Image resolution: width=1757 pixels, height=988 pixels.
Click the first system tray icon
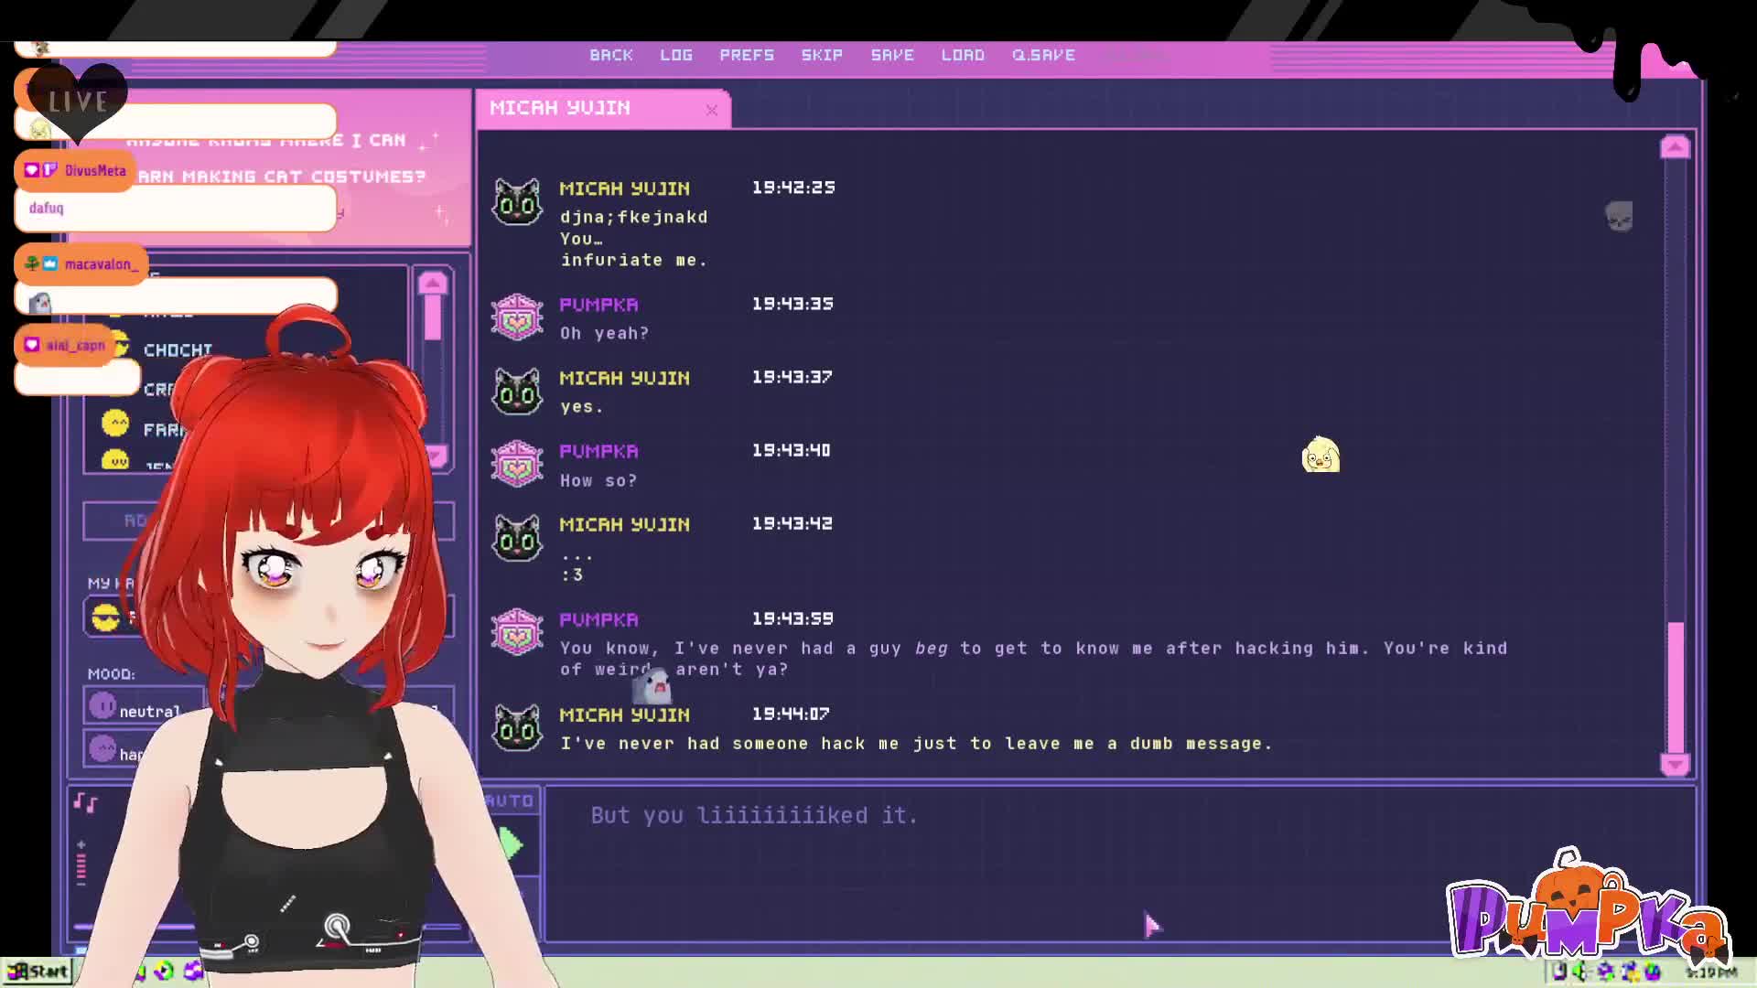click(x=1558, y=972)
